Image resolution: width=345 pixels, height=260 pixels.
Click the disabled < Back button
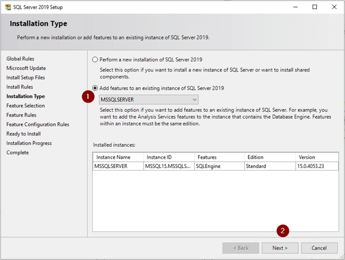(x=241, y=248)
